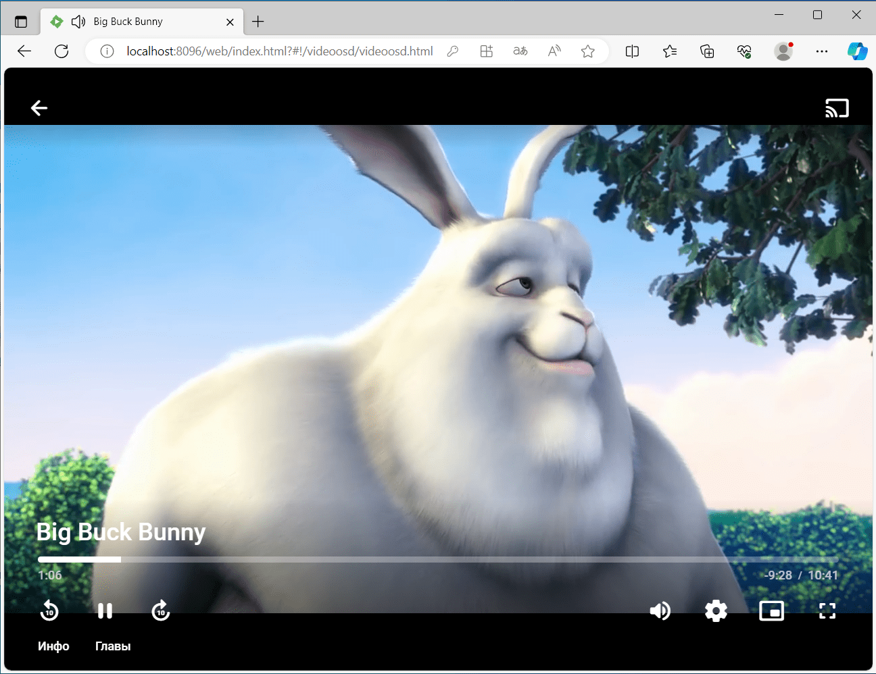Open the cast to device menu
Screen dimensions: 876x674
(x=837, y=108)
